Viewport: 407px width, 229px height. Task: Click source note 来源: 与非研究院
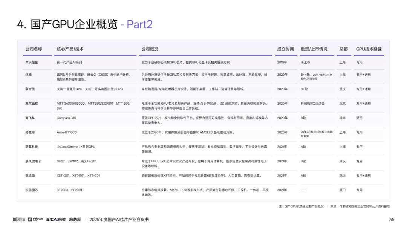tap(360, 206)
